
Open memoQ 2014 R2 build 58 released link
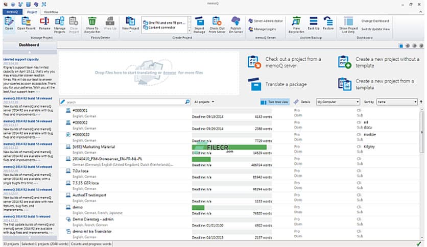click(28, 98)
